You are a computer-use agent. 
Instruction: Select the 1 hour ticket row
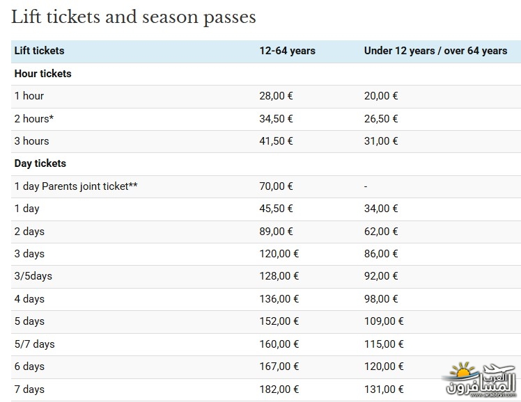coord(266,96)
